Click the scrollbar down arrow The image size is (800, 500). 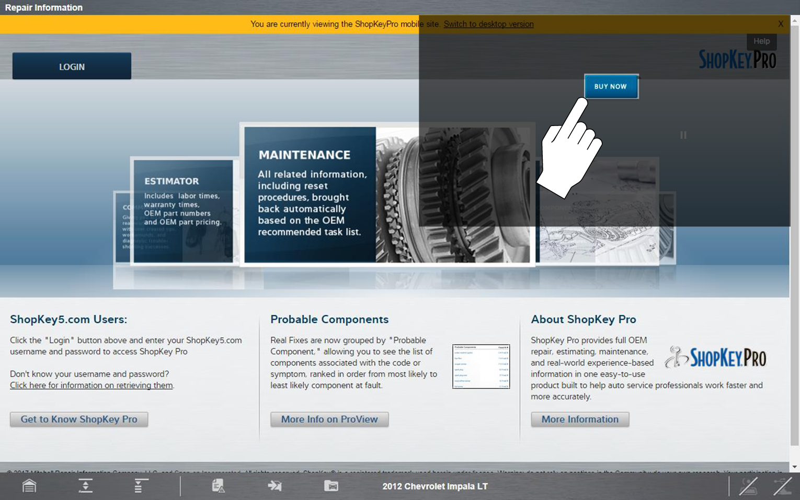click(795, 467)
